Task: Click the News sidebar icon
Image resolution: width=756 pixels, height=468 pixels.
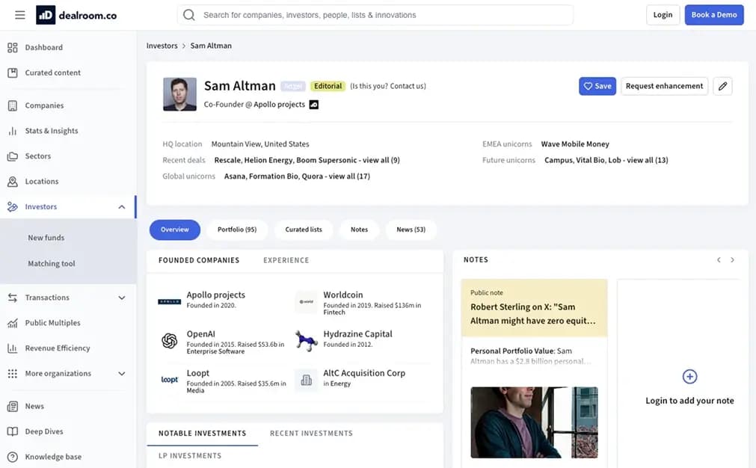Action: click(13, 406)
